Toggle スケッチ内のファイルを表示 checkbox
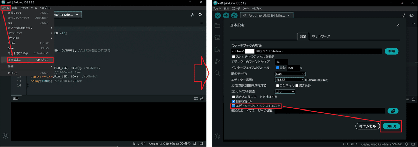This screenshot has width=418, height=147. pyautogui.click(x=234, y=57)
